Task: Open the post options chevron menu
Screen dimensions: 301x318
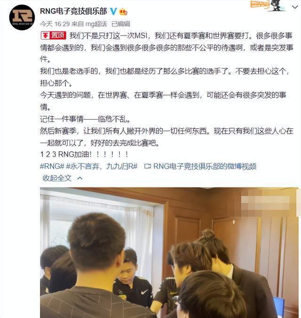Action: point(295,7)
